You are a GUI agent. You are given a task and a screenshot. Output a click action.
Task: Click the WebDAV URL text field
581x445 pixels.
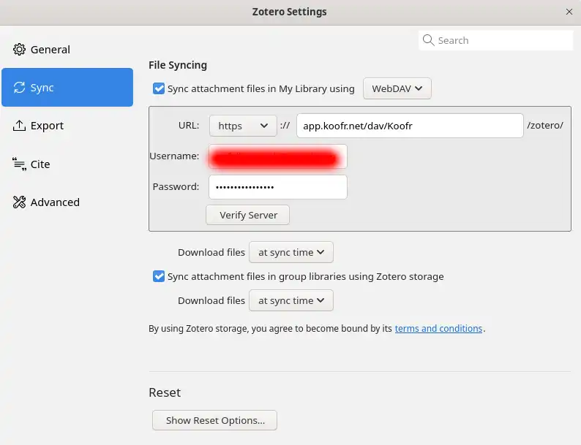pos(410,126)
